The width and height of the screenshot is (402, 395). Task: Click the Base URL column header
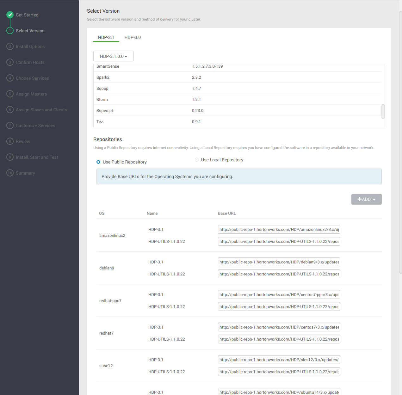click(227, 213)
